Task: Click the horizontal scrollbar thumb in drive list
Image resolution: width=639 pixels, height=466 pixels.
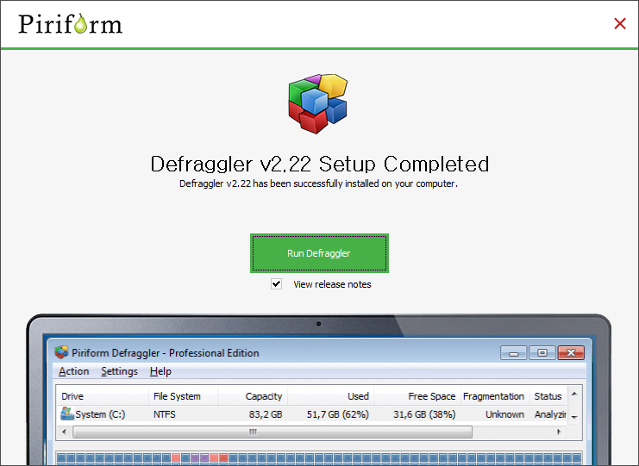Action: click(273, 432)
